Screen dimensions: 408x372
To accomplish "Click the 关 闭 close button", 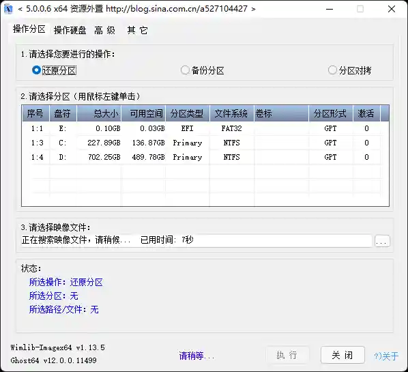I will [x=343, y=355].
